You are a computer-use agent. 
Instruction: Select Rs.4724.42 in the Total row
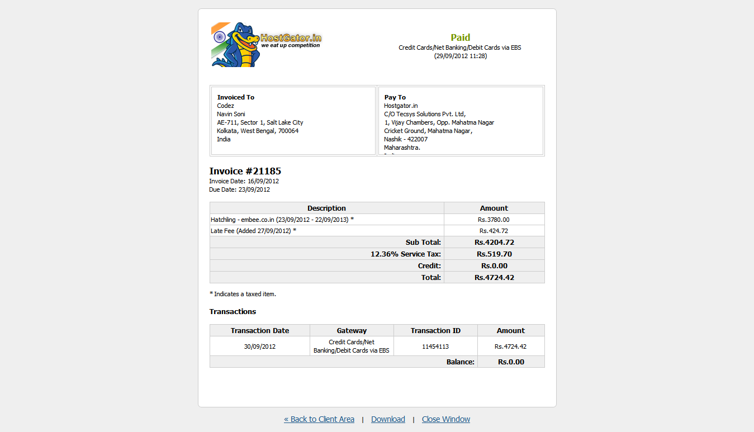pos(494,278)
